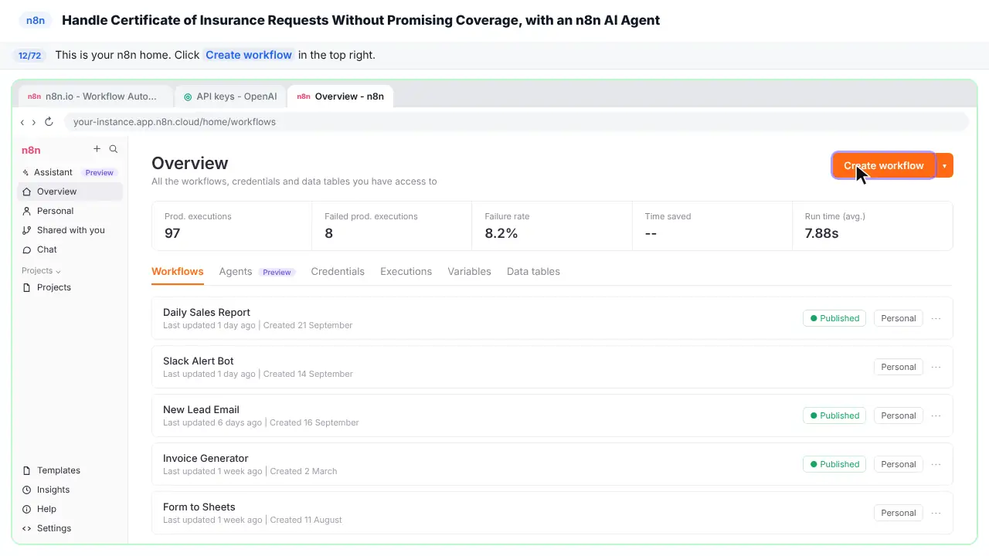Screen dimensions: 989x556
Task: Reload the page with refresh icon
Action: click(49, 122)
